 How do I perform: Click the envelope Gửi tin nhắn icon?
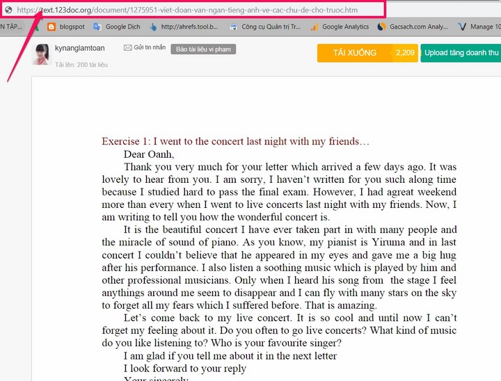(128, 47)
